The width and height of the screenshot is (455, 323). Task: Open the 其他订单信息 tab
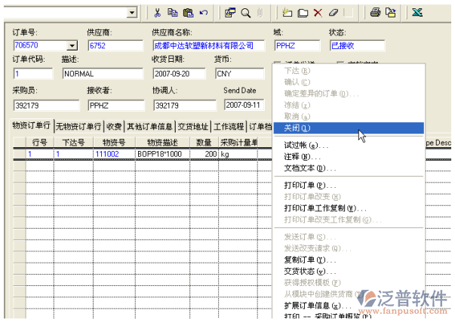[150, 126]
